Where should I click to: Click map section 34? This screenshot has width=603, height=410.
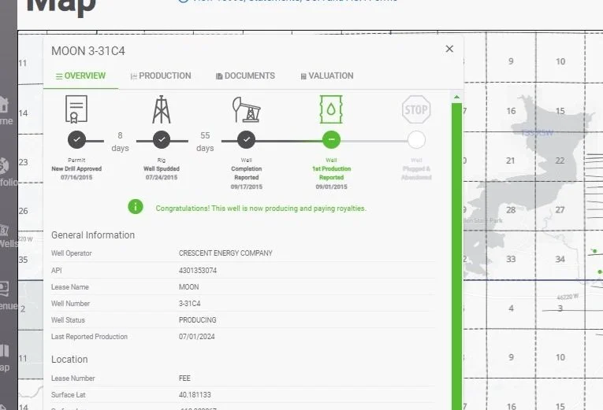[x=560, y=259]
